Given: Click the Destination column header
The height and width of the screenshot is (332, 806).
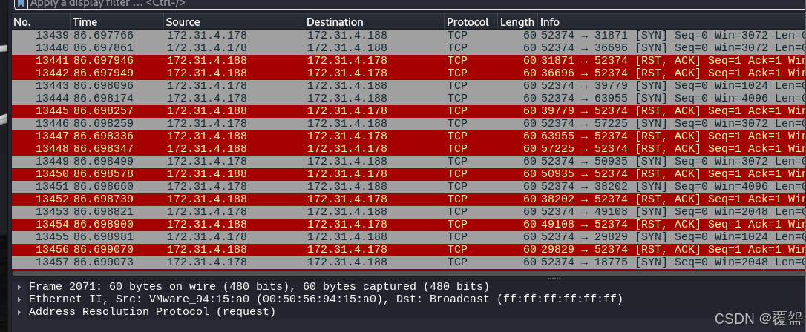Looking at the screenshot, I should (373, 22).
